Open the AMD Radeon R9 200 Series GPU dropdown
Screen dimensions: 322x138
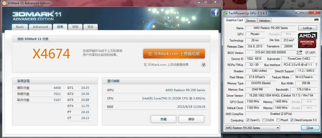tap(252, 128)
